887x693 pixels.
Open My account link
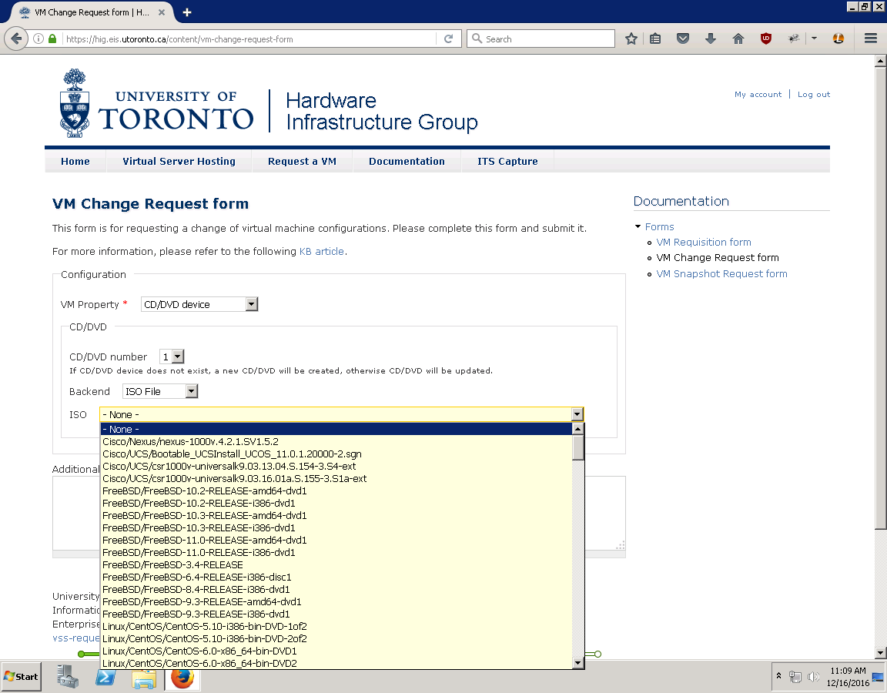pos(758,95)
